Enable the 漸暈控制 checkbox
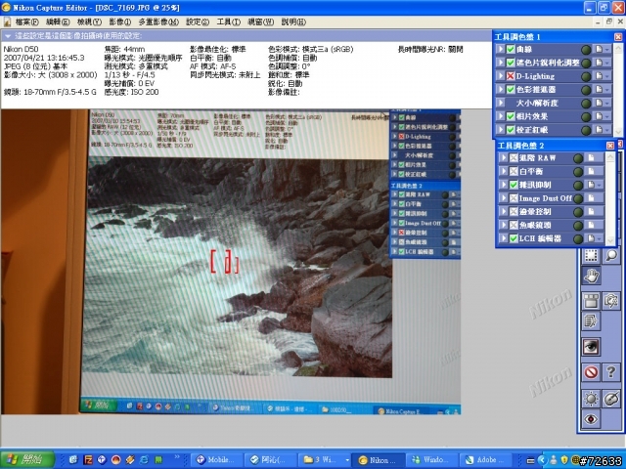This screenshot has width=626, height=469. (x=514, y=212)
